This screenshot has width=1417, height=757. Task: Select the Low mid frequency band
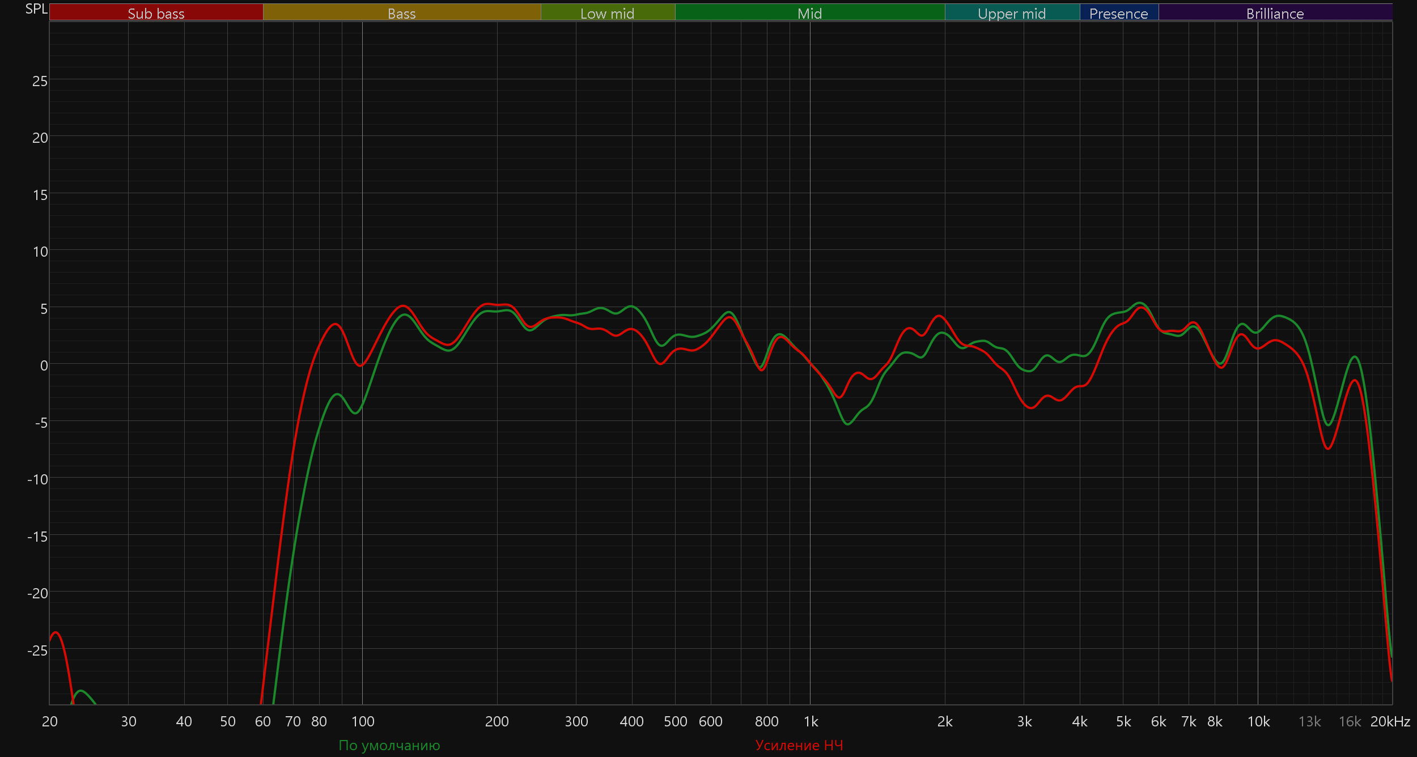[x=607, y=13]
